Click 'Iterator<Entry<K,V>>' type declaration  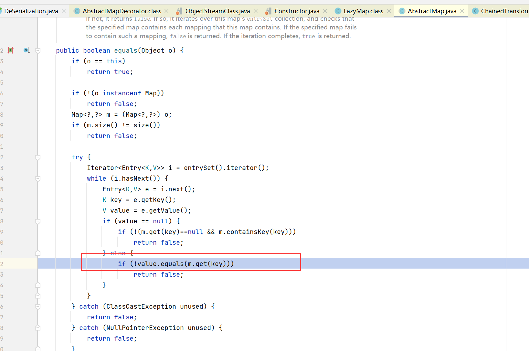pos(126,168)
